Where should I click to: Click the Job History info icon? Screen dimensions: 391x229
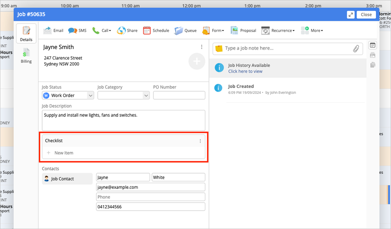219,68
